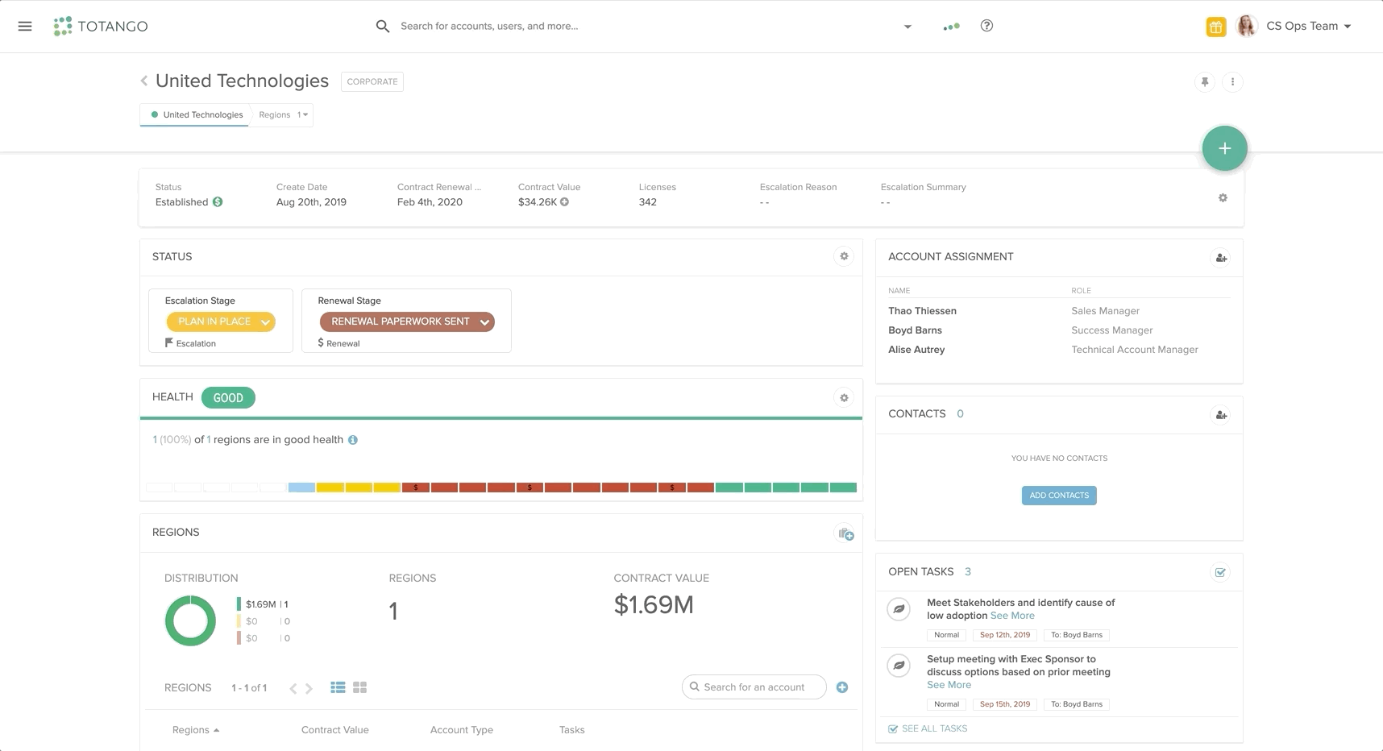Open the account's three-dot more options
Screen dimensions: 1383x751
point(1232,81)
